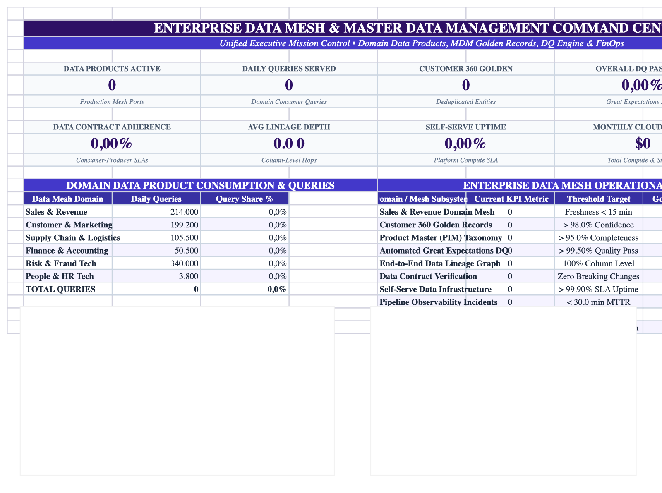Select the Current KPI Metric column header
This screenshot has width=662, height=493.
511,199
